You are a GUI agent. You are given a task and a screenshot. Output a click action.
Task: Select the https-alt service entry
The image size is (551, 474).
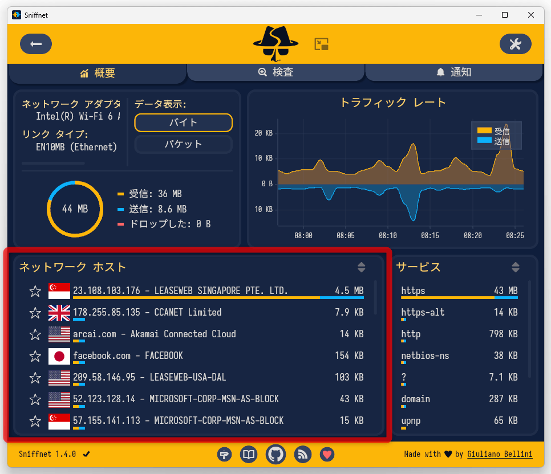coord(459,313)
